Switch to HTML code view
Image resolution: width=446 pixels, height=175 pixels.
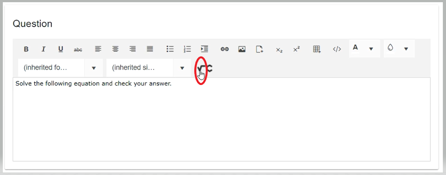(337, 49)
